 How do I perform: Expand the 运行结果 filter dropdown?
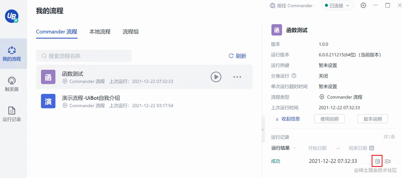click(x=283, y=148)
